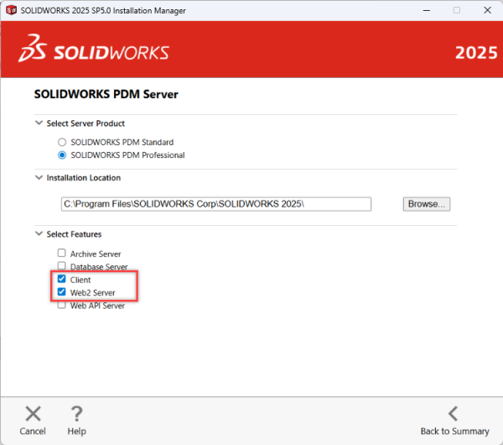Click the Cancel X icon

[x=33, y=413]
